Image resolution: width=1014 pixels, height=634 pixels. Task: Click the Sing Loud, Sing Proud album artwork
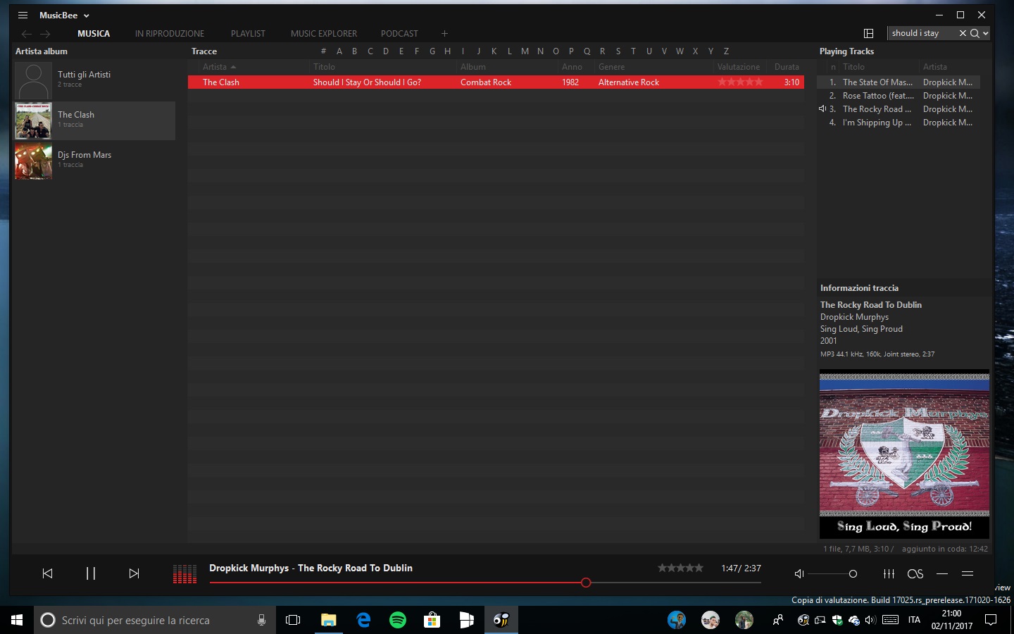click(x=904, y=454)
